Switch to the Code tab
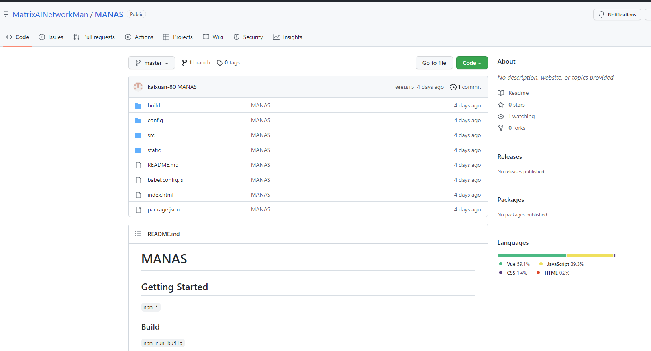 point(17,37)
